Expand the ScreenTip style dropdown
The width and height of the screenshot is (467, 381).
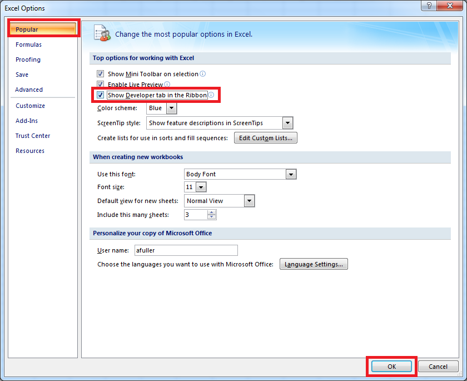tap(287, 123)
